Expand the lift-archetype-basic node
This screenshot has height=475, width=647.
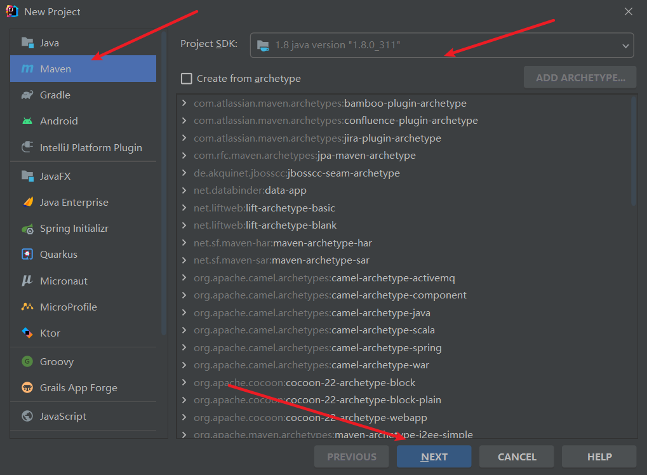pyautogui.click(x=184, y=208)
